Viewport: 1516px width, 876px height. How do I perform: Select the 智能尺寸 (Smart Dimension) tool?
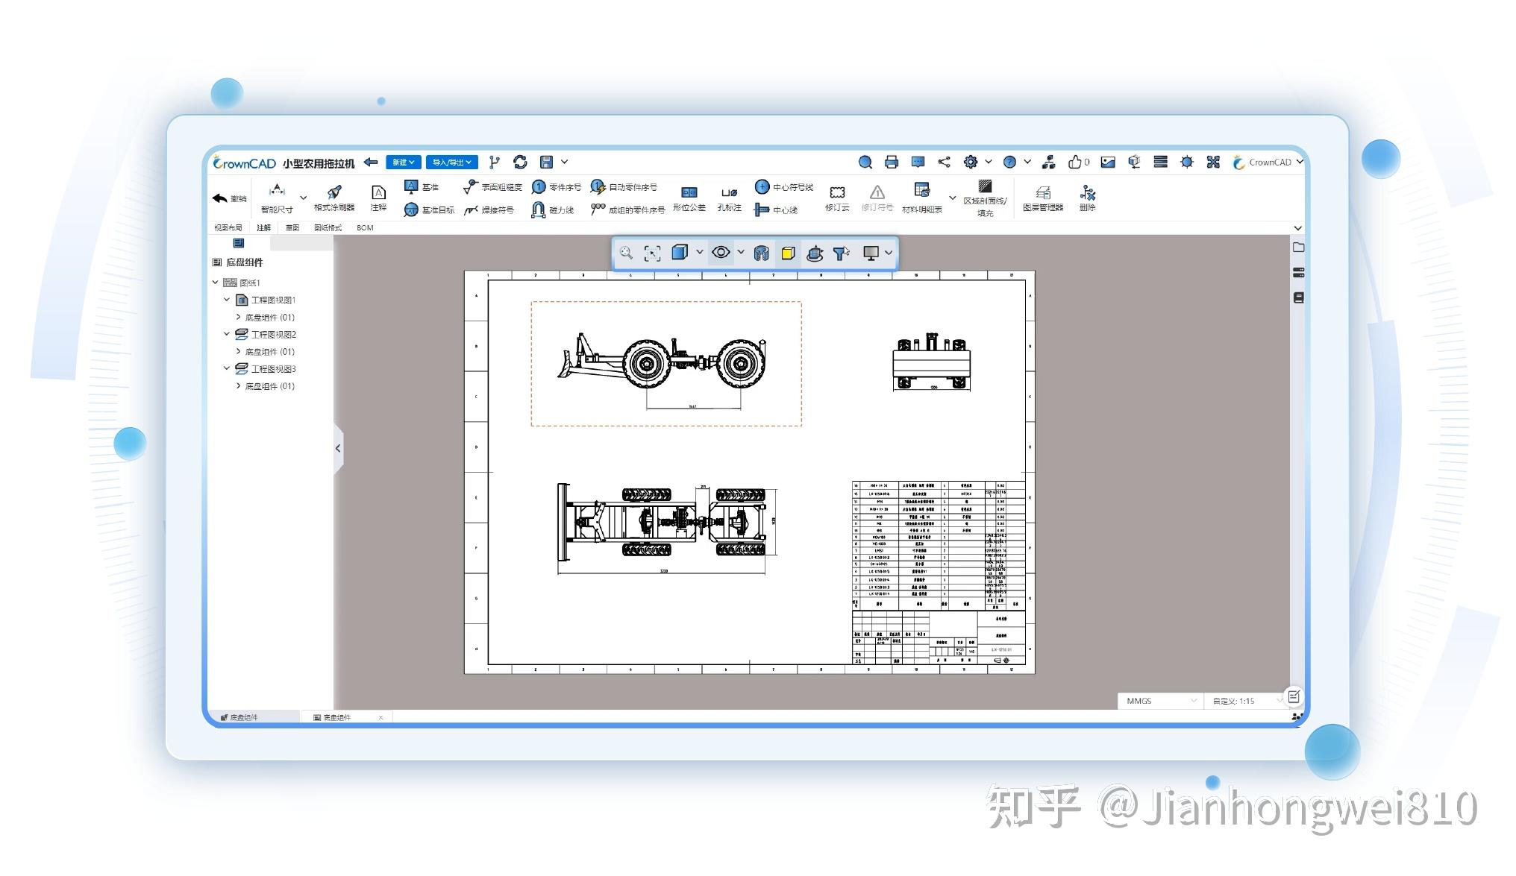coord(277,198)
